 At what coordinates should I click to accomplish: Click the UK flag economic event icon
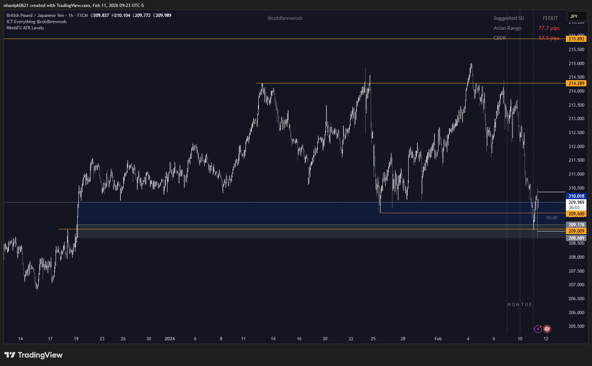click(x=547, y=329)
